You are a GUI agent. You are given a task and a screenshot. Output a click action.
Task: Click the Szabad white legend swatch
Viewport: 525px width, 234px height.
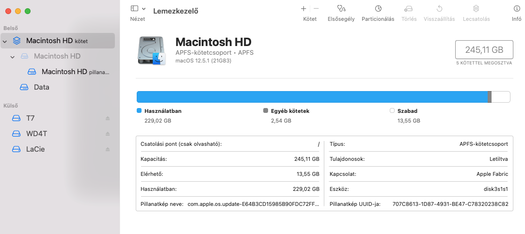point(392,110)
